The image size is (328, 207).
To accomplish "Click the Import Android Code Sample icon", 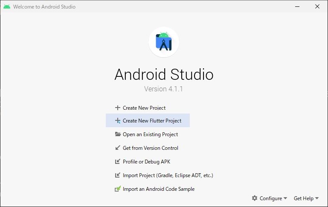I will 118,189.
